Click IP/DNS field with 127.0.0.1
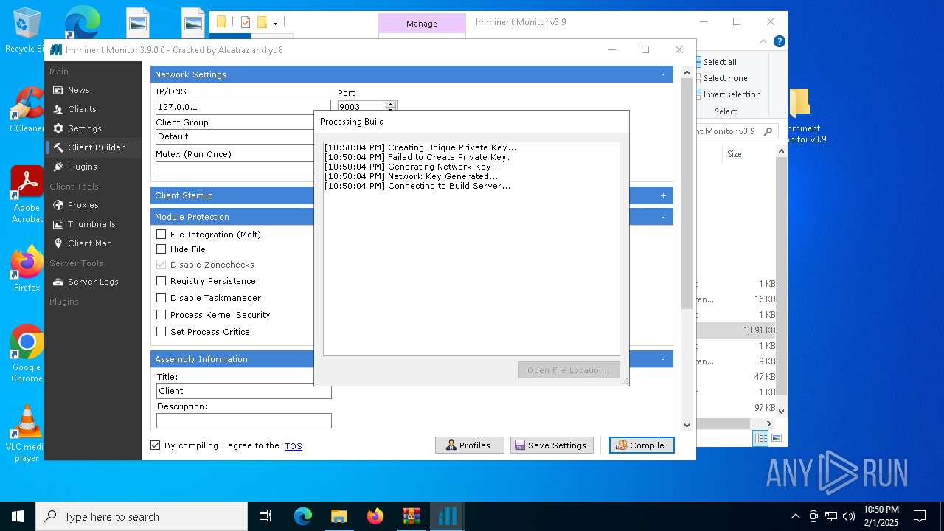Image resolution: width=944 pixels, height=531 pixels. [x=243, y=107]
